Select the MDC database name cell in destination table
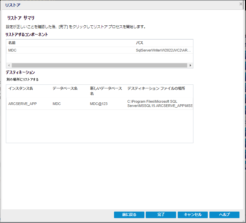Image resolution: width=246 pixels, height=223 pixels. 57,104
